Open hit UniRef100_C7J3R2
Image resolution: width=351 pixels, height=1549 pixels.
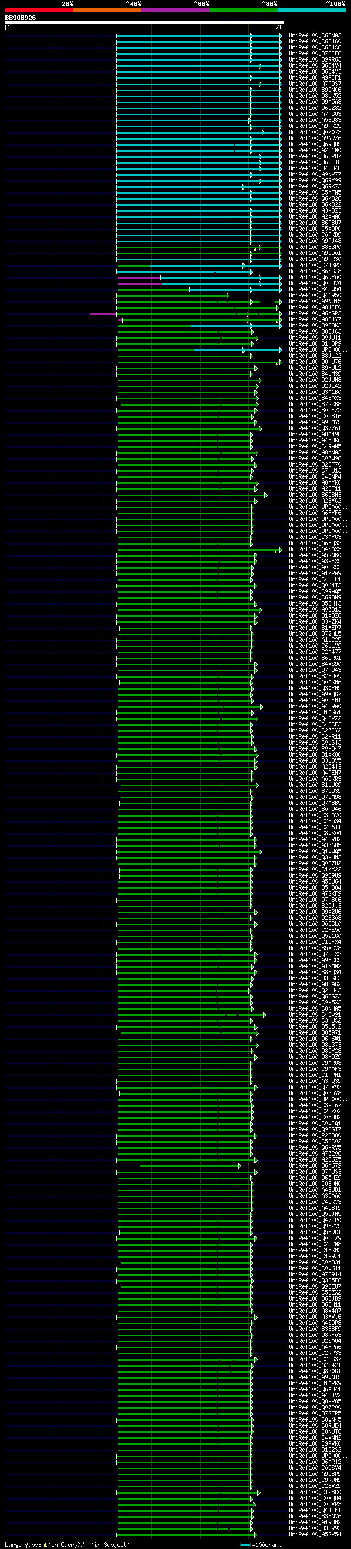[x=315, y=265]
